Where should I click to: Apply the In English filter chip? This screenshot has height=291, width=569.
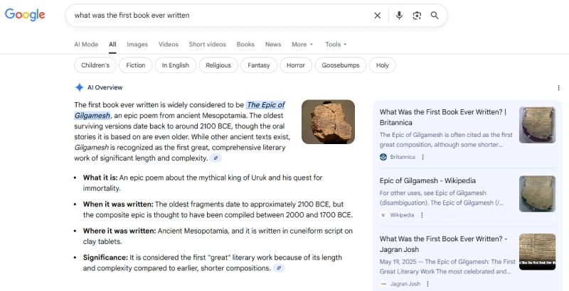pos(175,65)
